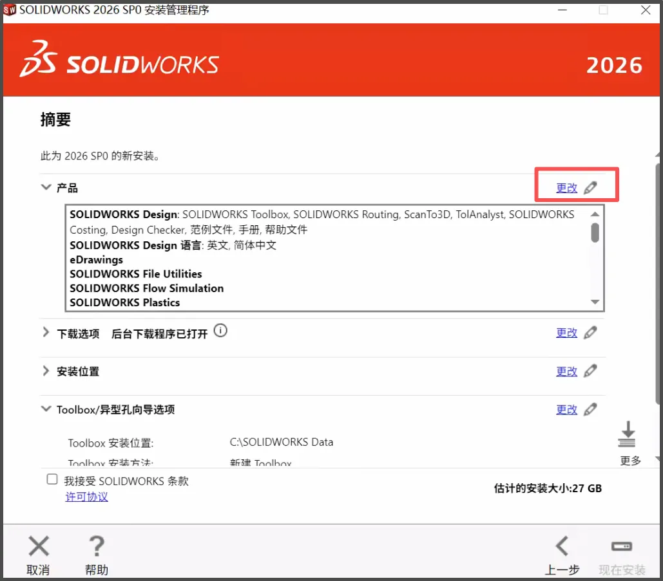This screenshot has width=663, height=581.
Task: Click the product list scrollbar thumb
Action: (x=595, y=233)
